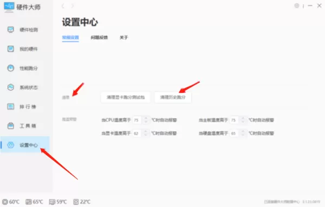
Task: Click the CPU temperature field showing 75
Action: pyautogui.click(x=138, y=120)
